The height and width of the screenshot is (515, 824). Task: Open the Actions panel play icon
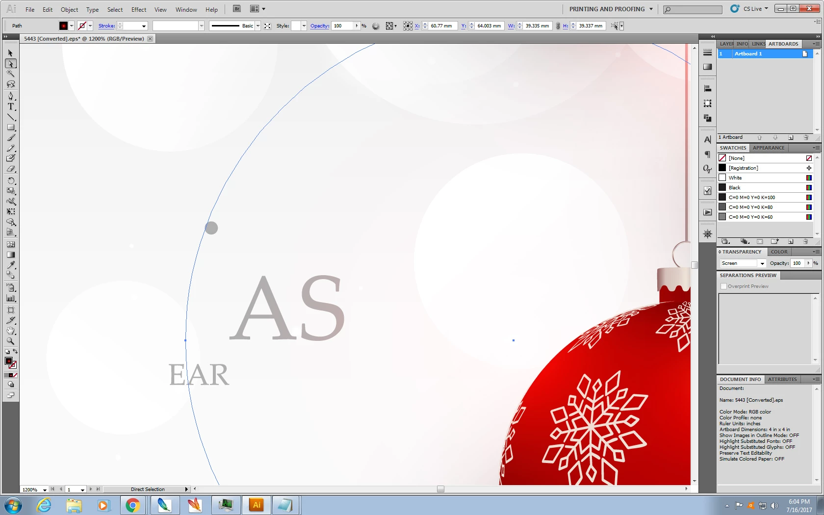[707, 212]
